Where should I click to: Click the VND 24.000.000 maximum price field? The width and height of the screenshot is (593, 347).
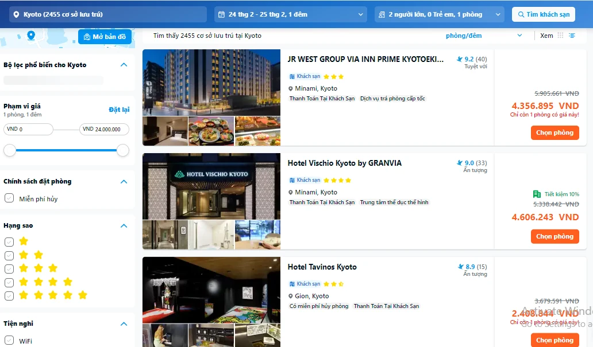coord(104,129)
